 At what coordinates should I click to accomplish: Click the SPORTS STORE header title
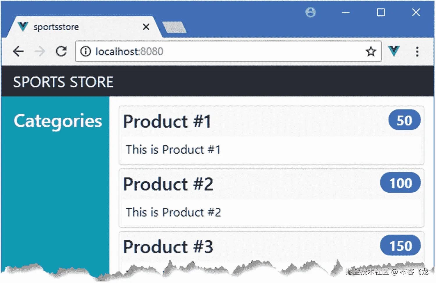(x=63, y=82)
